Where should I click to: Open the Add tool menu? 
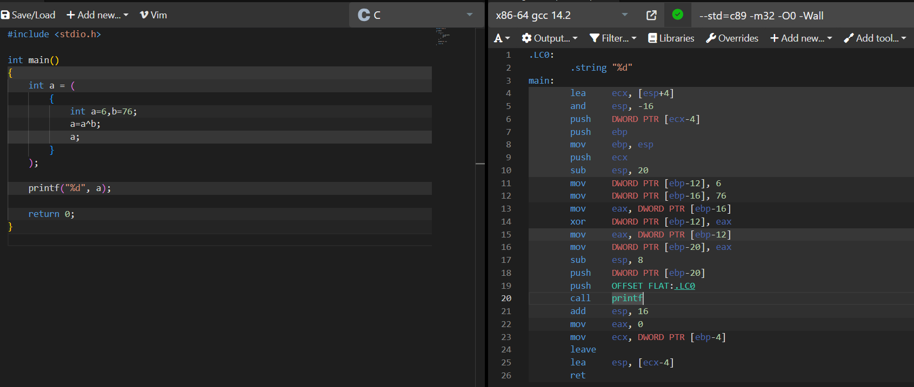click(x=875, y=38)
